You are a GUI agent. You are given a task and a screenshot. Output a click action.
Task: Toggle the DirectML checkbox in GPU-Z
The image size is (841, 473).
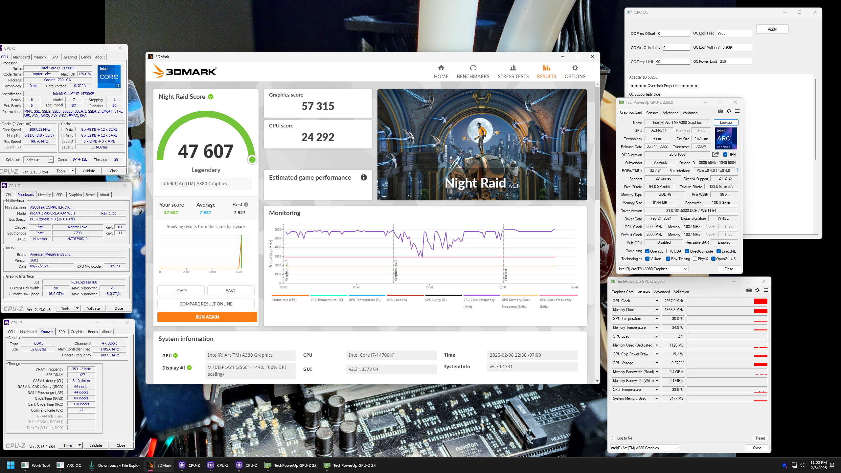tap(718, 251)
